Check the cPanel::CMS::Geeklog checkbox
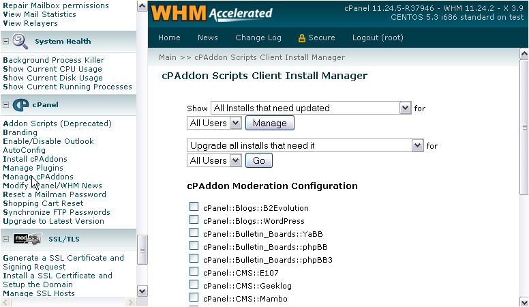The width and height of the screenshot is (529, 307). pos(194,284)
